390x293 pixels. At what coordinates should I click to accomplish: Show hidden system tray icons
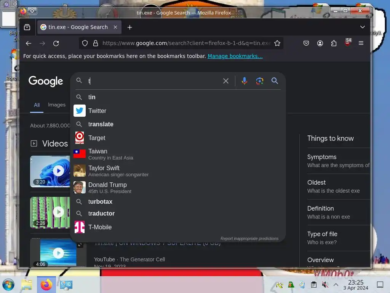336,285
